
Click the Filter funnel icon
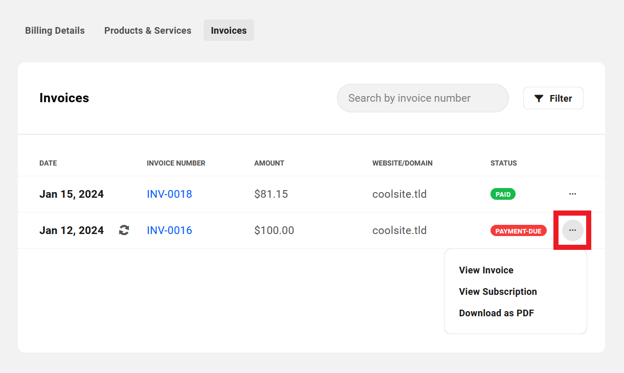tap(539, 98)
